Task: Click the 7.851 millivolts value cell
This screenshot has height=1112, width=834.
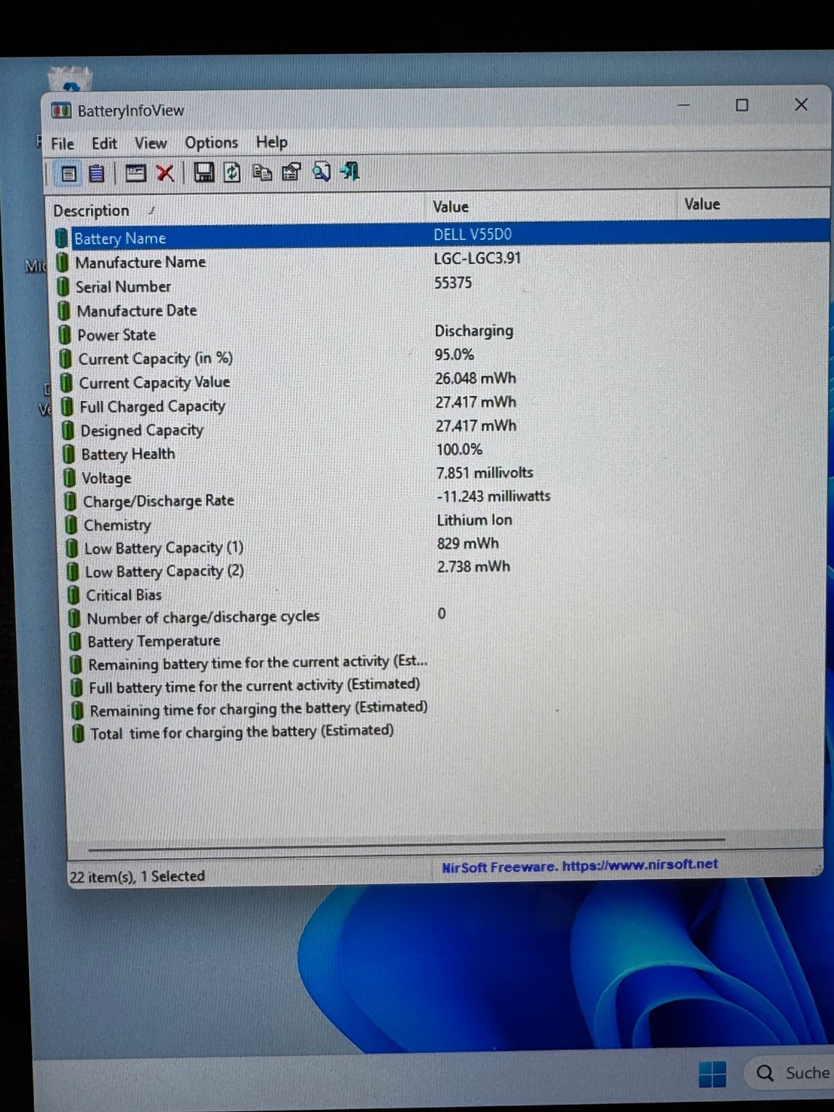Action: (x=484, y=473)
